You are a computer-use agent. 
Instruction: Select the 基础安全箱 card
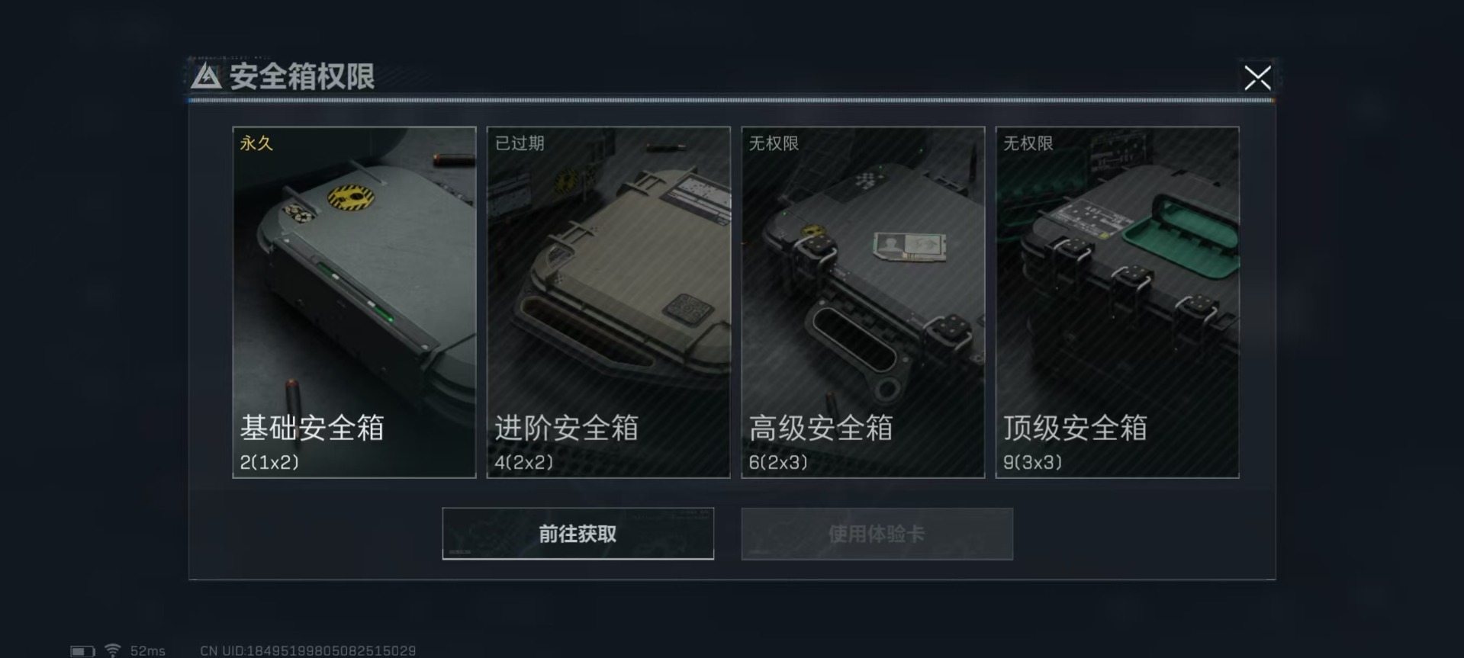pos(354,302)
